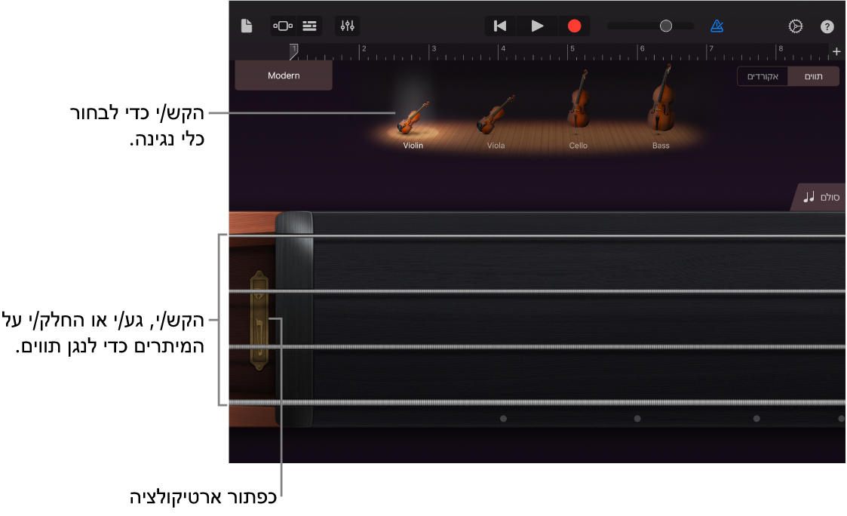Image resolution: width=847 pixels, height=516 pixels.
Task: Select the Violin instrument
Action: click(413, 124)
